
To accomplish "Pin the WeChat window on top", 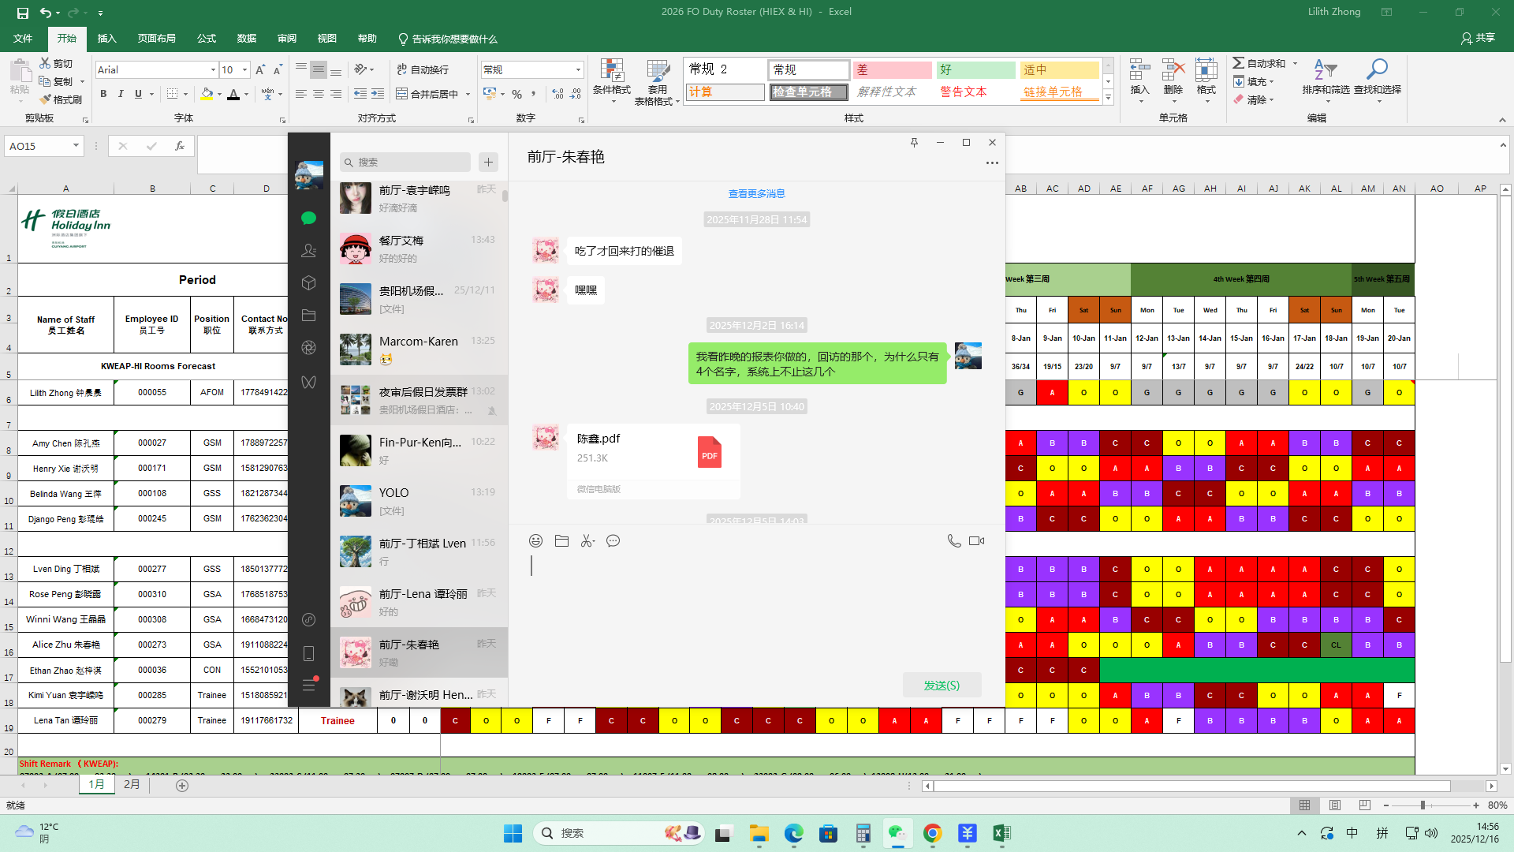I will coord(914,143).
